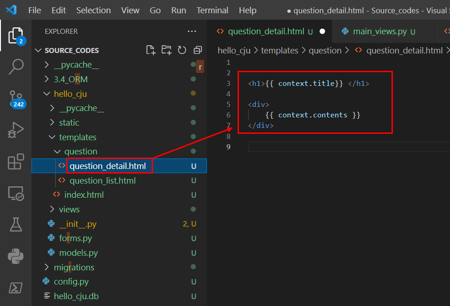
Task: Expand the top-level __pycache__ folder
Action: [47, 65]
